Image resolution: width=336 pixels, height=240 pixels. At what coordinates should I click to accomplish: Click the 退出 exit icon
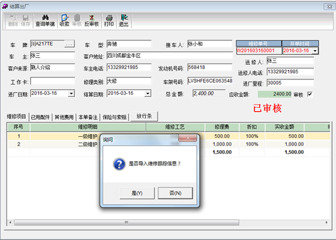(x=124, y=17)
